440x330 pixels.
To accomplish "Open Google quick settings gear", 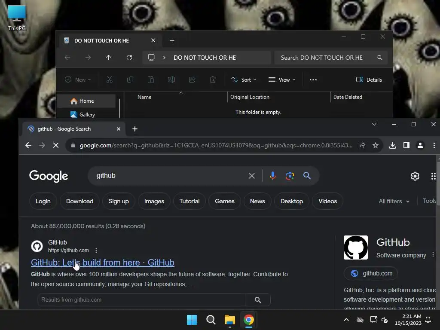I will point(415,176).
